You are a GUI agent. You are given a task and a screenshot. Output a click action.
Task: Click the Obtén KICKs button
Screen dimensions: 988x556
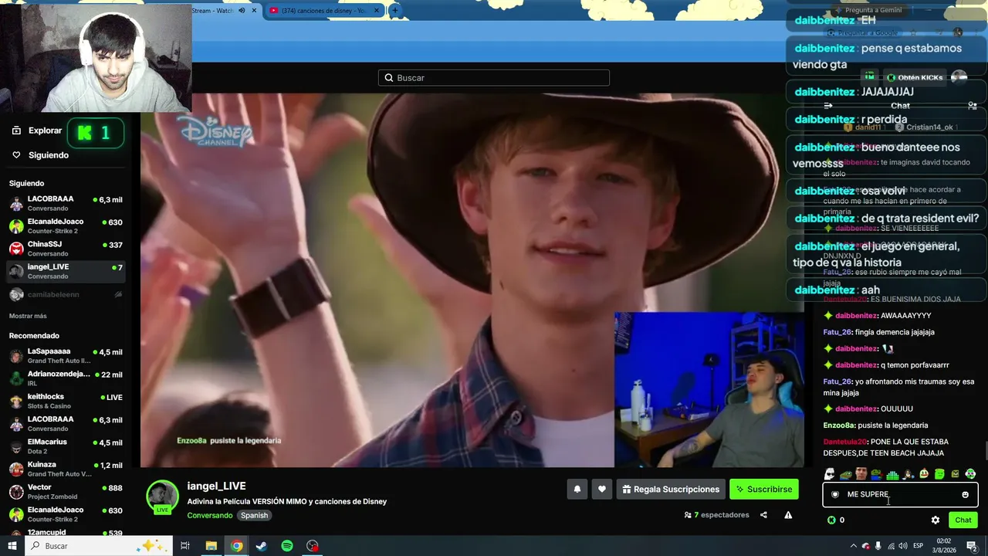point(915,77)
